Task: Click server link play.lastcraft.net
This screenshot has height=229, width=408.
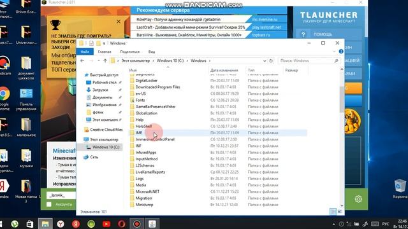Action: (266, 27)
